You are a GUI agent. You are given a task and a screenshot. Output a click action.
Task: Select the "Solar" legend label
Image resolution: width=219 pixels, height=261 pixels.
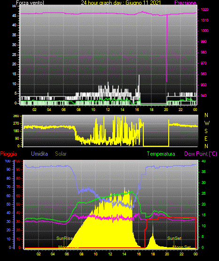[61, 154]
